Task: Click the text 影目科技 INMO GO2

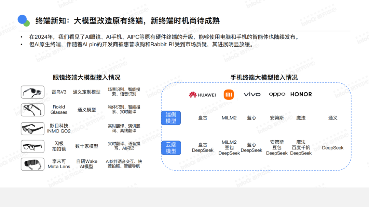Action: click(x=59, y=128)
